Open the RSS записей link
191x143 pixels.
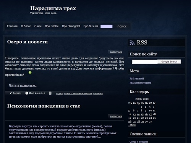pyautogui.click(x=137, y=79)
